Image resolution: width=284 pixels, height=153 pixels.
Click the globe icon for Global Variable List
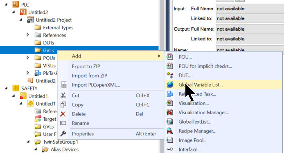(170, 84)
